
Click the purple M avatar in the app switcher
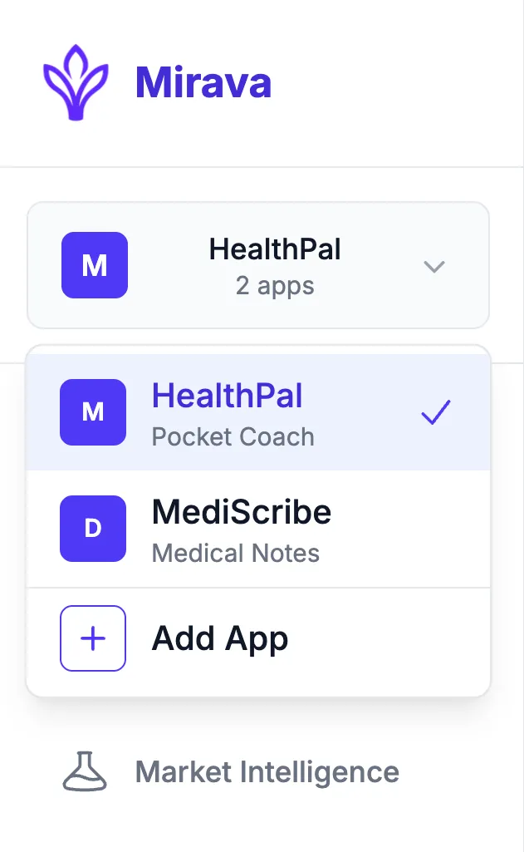click(95, 266)
